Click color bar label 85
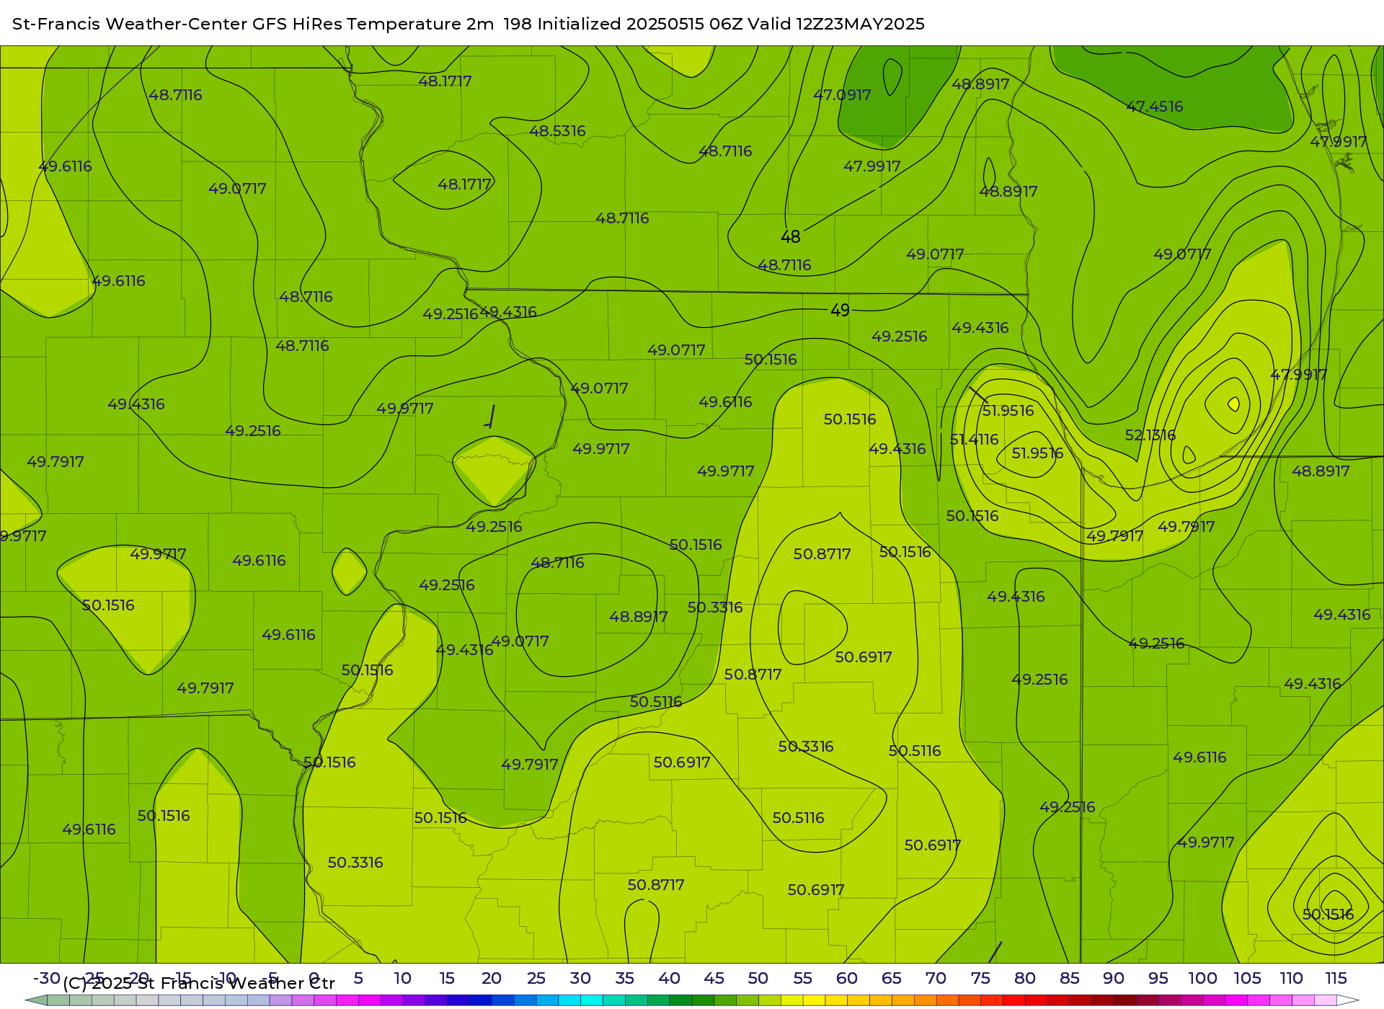Screen dimensions: 1384x1009 1070,979
